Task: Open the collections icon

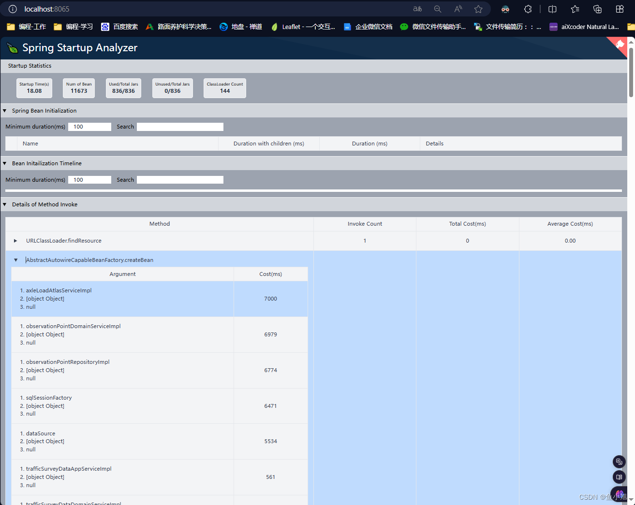Action: [598, 9]
